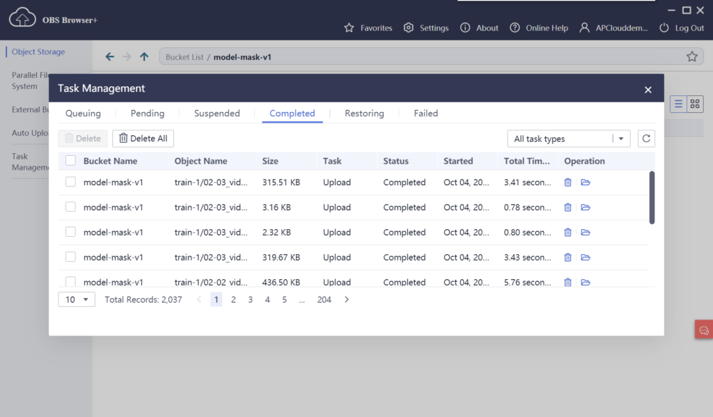The height and width of the screenshot is (417, 713).
Task: Add current path to favorites star
Action: click(x=691, y=56)
